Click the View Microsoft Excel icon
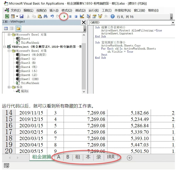This screenshot has width=178, height=172. click(x=7, y=16)
